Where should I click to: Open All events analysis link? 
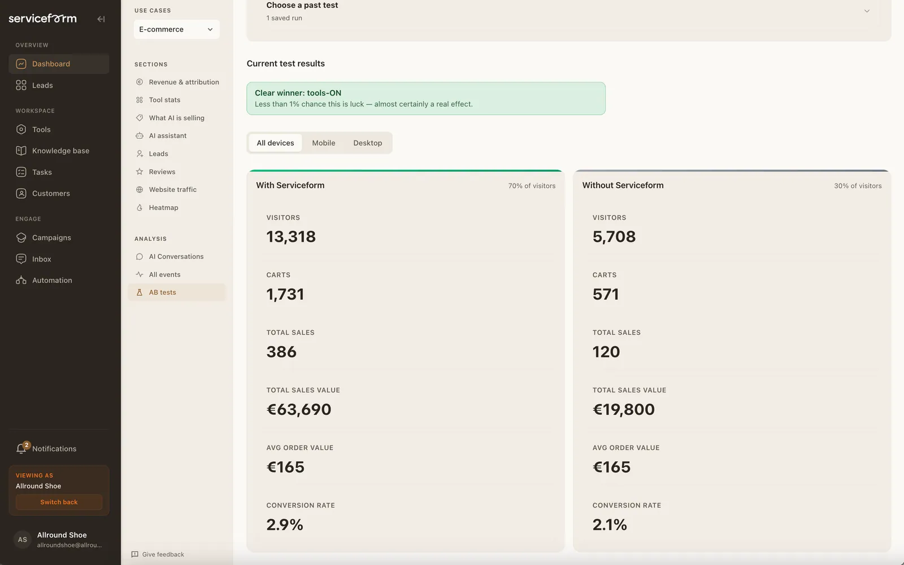(x=177, y=274)
